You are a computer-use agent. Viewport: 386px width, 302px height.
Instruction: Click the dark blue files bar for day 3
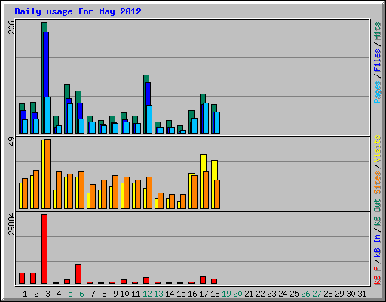point(46,64)
